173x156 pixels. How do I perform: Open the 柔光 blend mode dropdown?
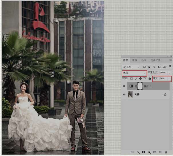(x=134, y=73)
